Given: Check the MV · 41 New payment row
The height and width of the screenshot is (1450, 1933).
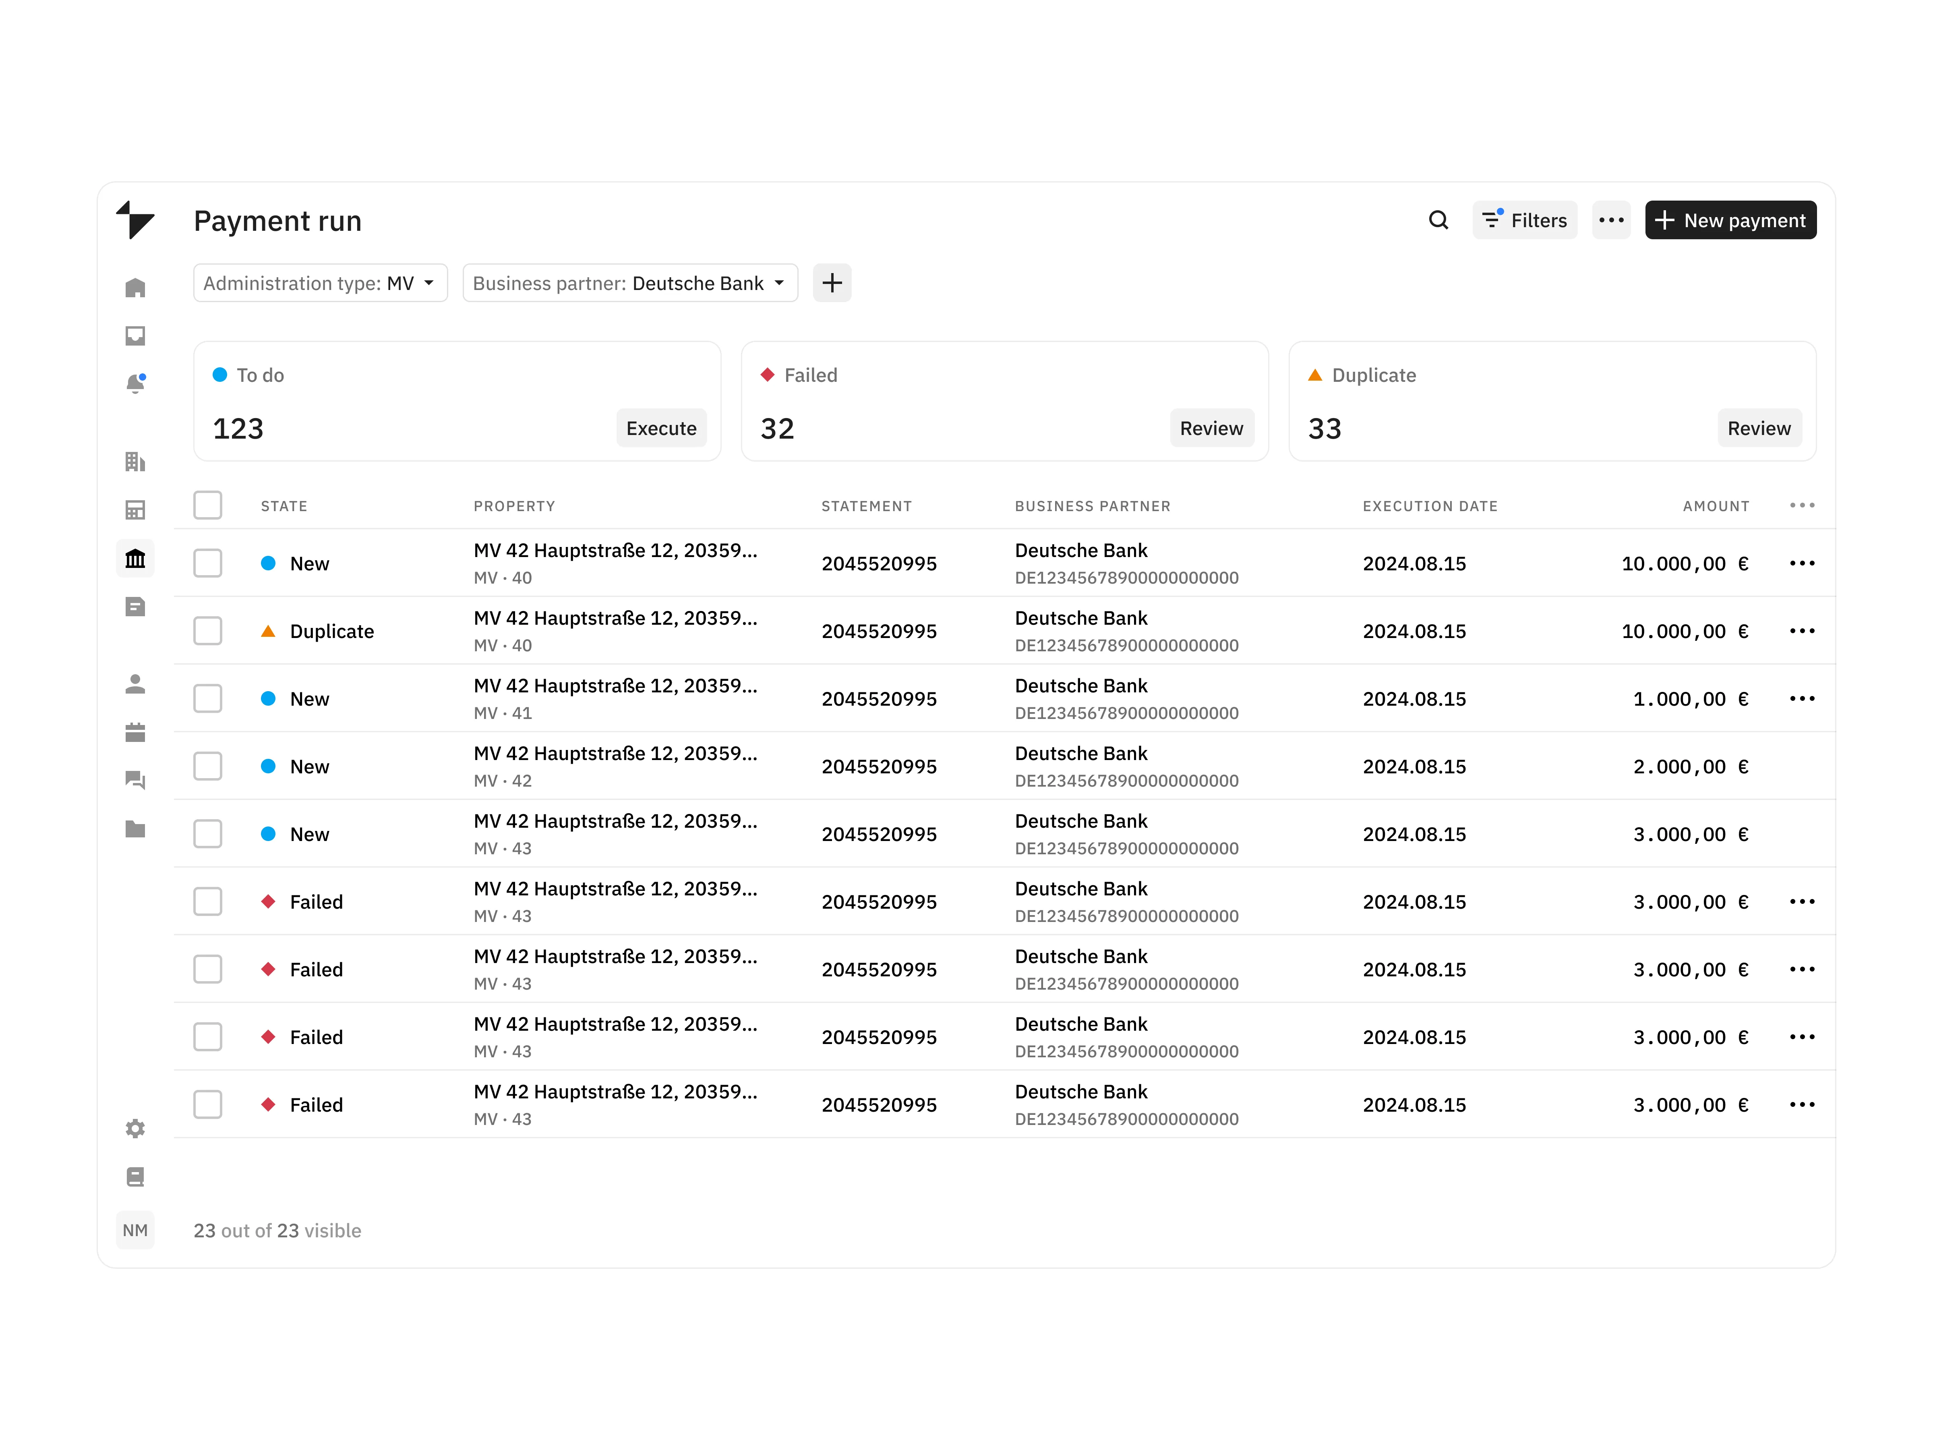Looking at the screenshot, I should pos(208,698).
